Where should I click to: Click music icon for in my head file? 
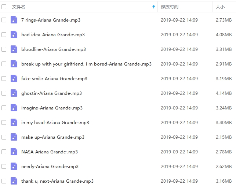click(x=14, y=123)
